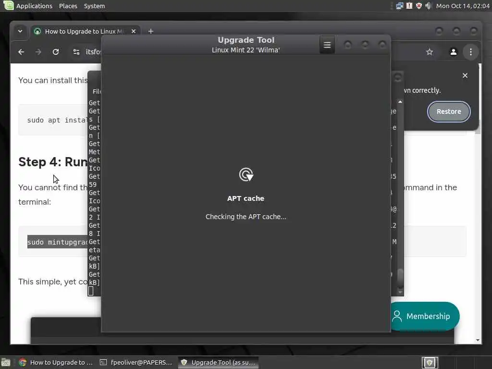Click the shield update manager tray icon
This screenshot has width=492, height=369.
(x=418, y=6)
